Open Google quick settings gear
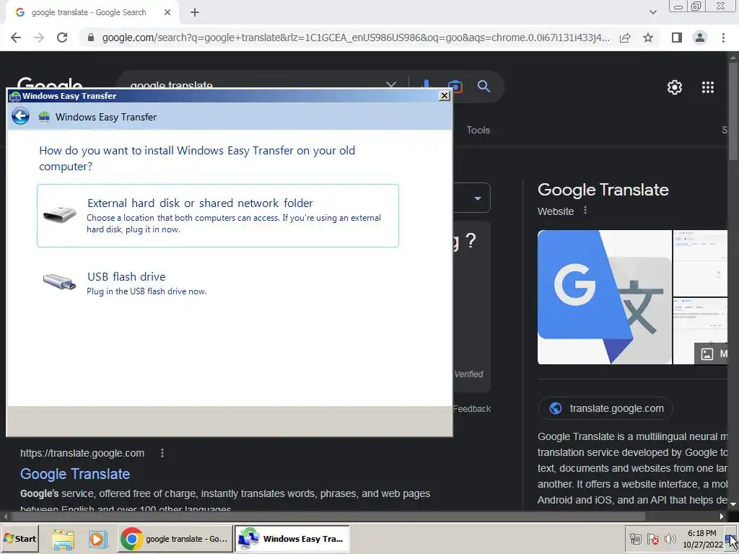This screenshot has width=739, height=554. point(675,87)
